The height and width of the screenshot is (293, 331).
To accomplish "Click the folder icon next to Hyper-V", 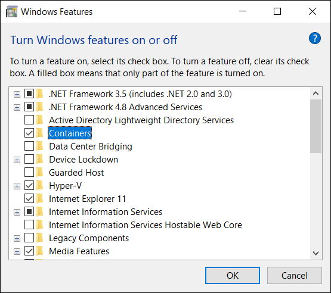I will point(39,185).
